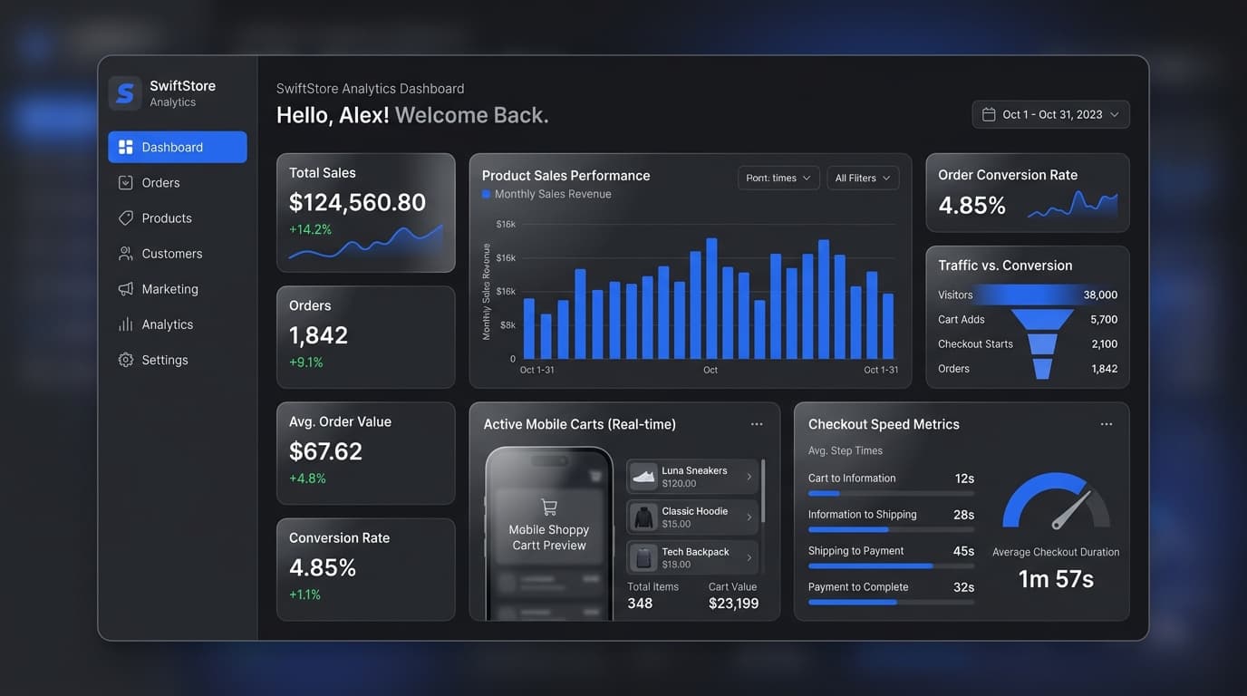Click the Dashboard grid icon in sidebar
This screenshot has height=696, width=1247.
coord(126,147)
